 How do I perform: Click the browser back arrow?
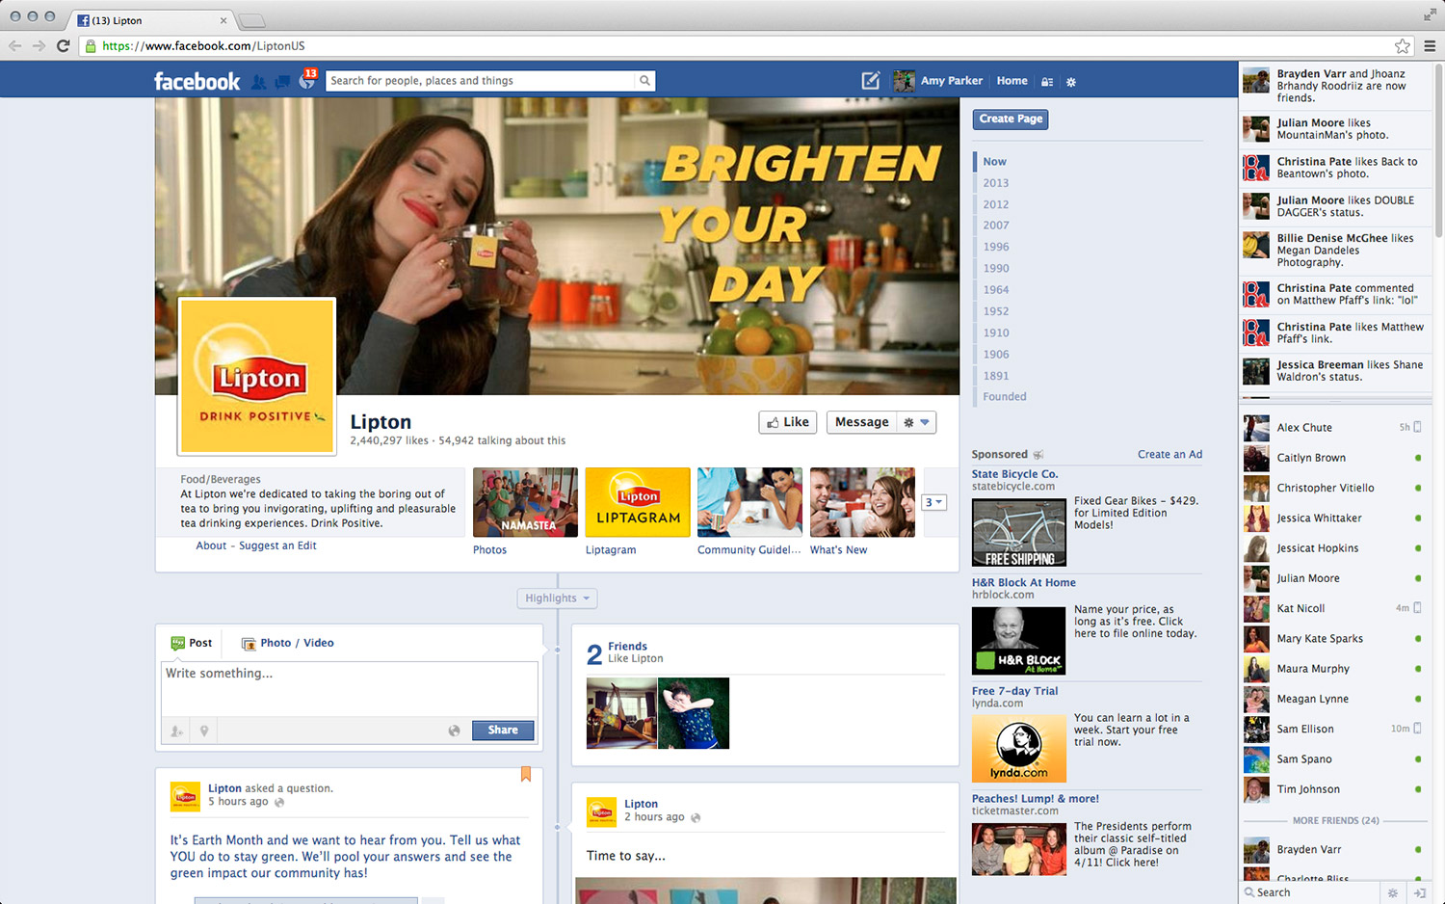click(14, 45)
